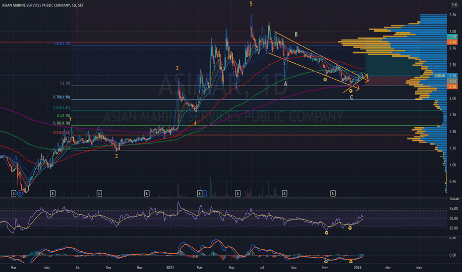The height and width of the screenshot is (272, 462).
Task: Open the earnings E marker between Jul and Sep 2020
Action: 99,193
